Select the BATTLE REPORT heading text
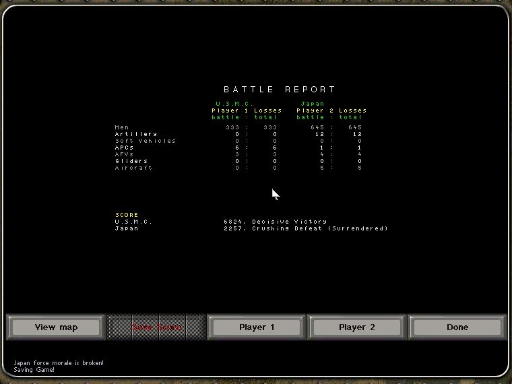 280,90
